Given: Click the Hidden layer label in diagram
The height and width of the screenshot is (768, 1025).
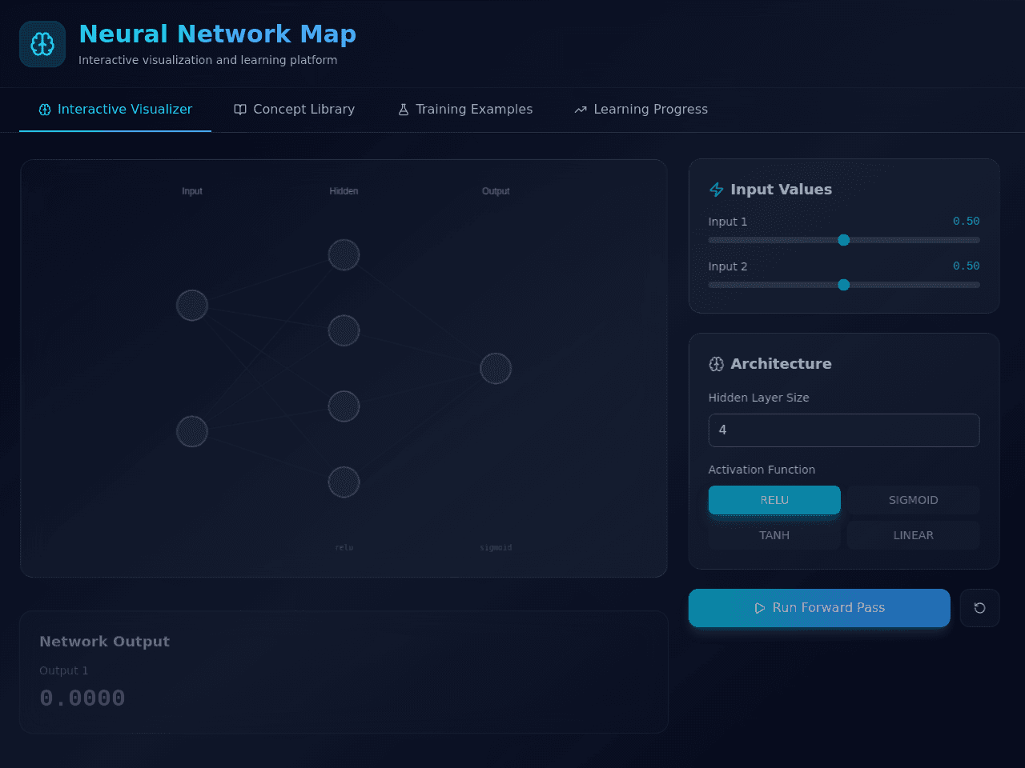Looking at the screenshot, I should pos(344,191).
